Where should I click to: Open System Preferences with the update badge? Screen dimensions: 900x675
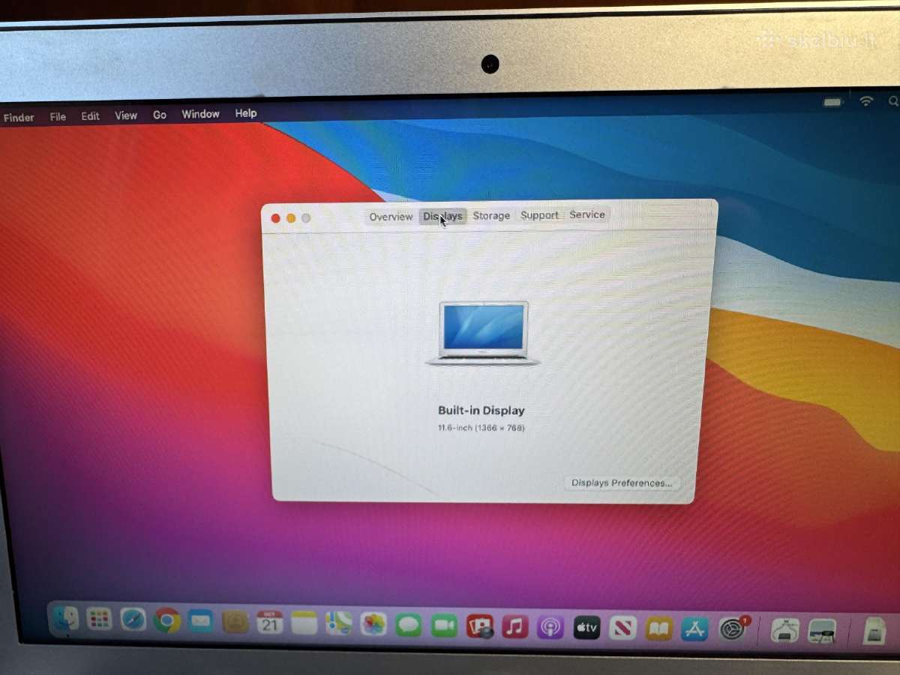[x=732, y=630]
